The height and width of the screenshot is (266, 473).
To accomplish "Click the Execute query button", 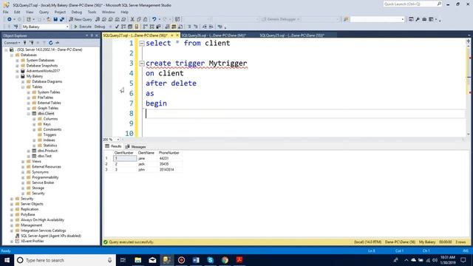I will (x=83, y=27).
